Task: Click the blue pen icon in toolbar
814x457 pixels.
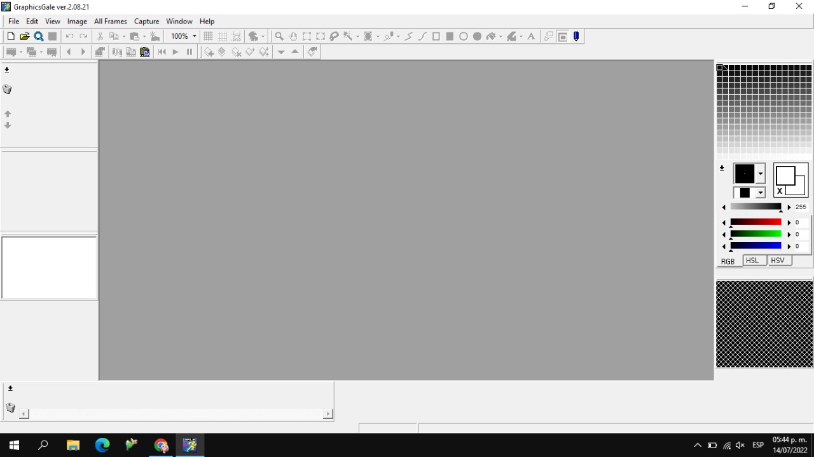Action: 576,37
